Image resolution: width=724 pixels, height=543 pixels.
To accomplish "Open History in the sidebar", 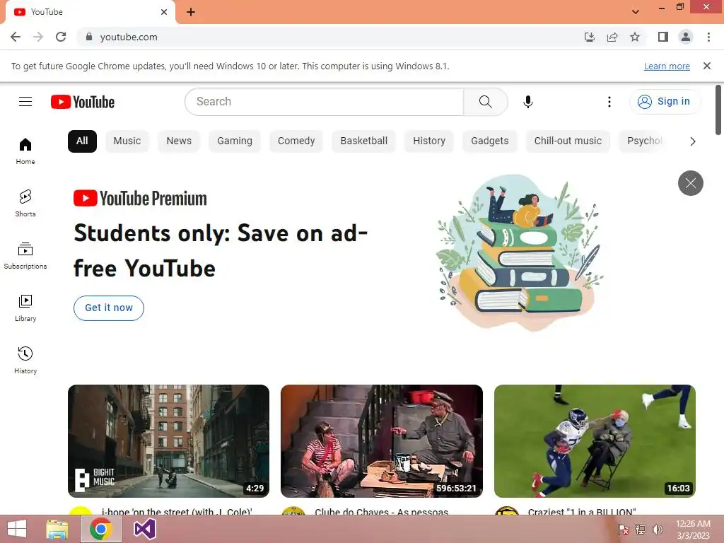I will coord(25,360).
